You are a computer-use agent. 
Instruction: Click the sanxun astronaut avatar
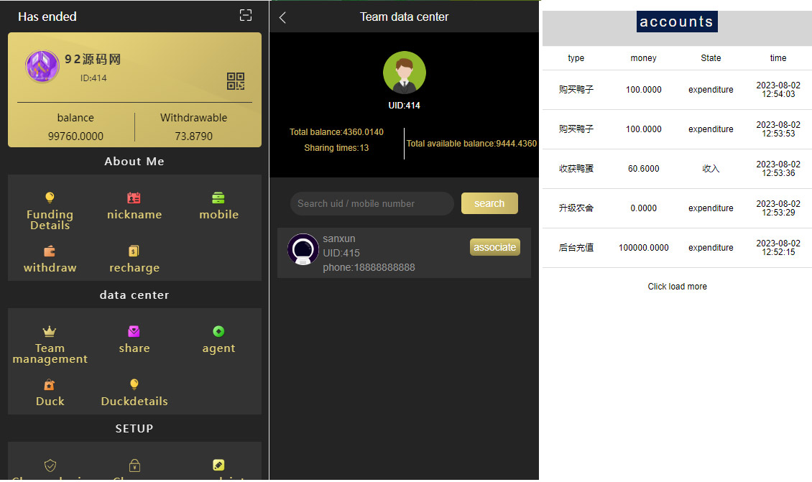click(303, 249)
